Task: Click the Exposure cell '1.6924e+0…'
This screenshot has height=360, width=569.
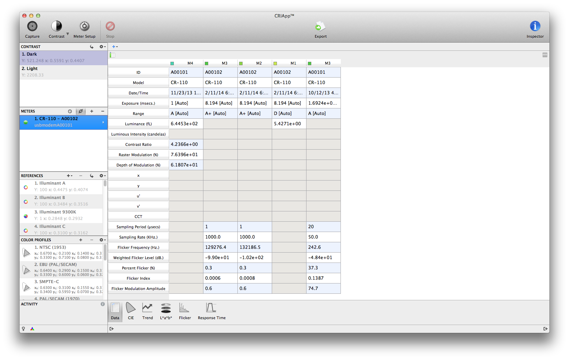Action: (323, 103)
